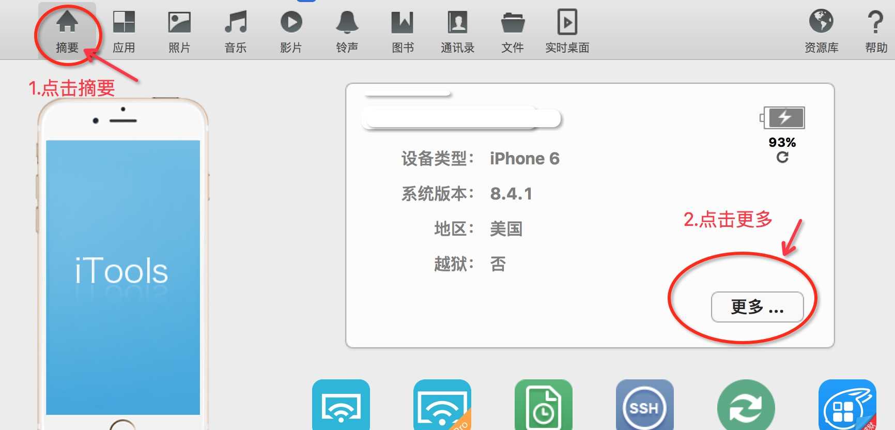
Task: Open the 音乐 music section
Action: tap(236, 31)
